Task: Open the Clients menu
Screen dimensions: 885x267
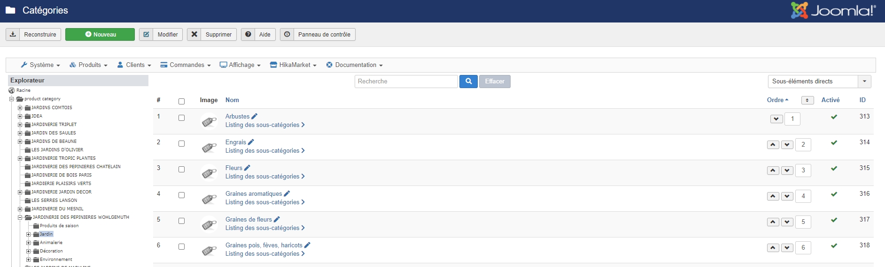Action: coord(134,65)
